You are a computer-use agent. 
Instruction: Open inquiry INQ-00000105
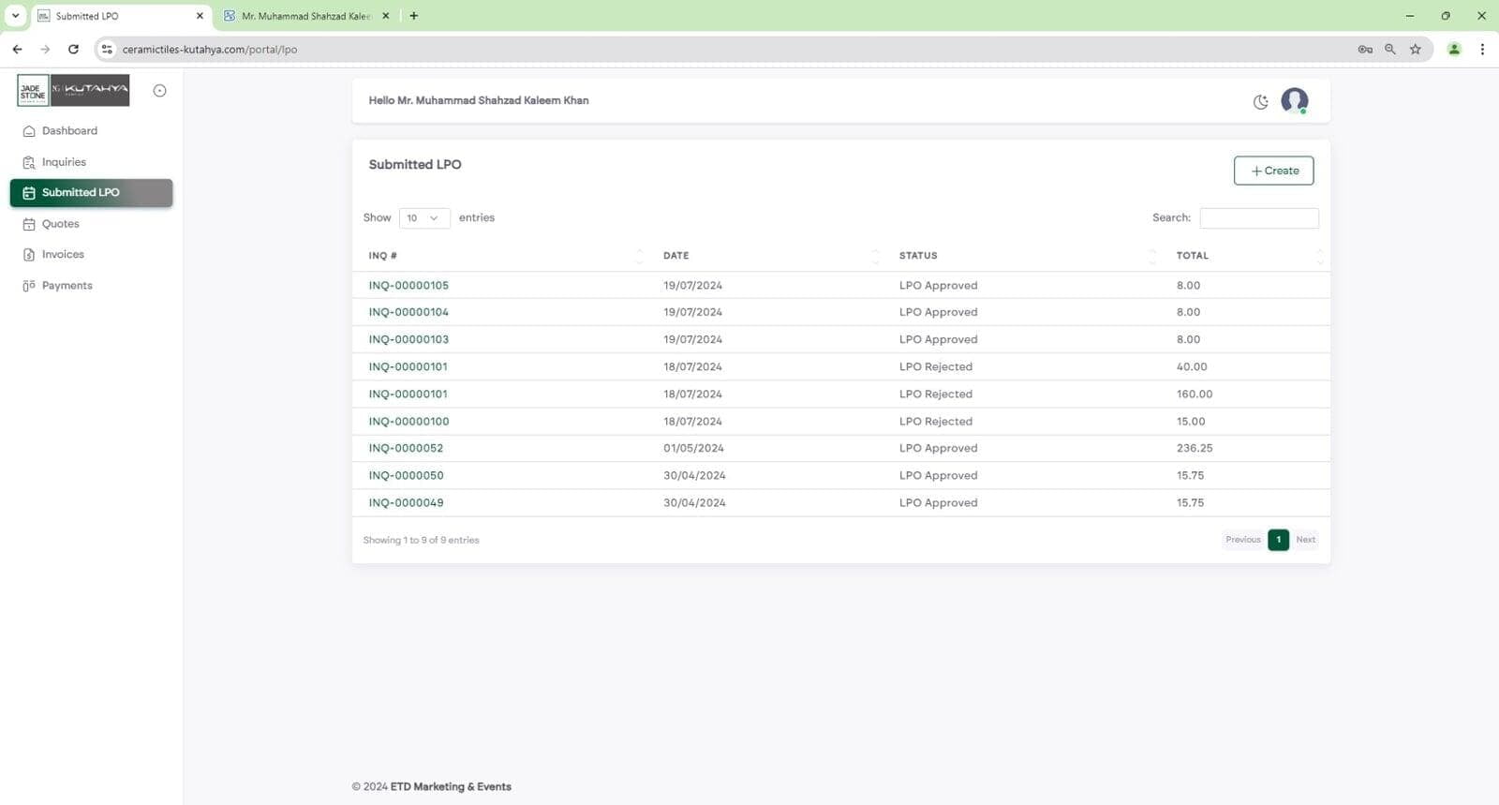tap(408, 286)
